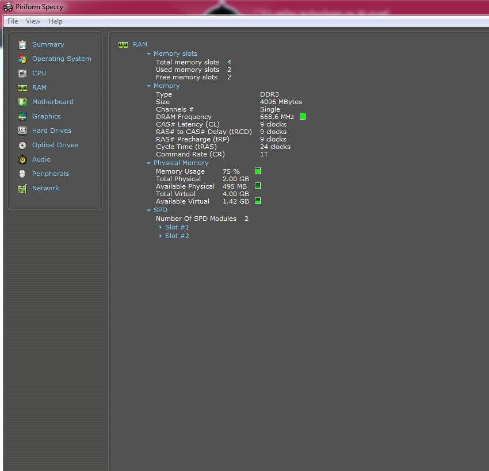Open the Motherboard section
489x471 pixels.
pyautogui.click(x=53, y=102)
